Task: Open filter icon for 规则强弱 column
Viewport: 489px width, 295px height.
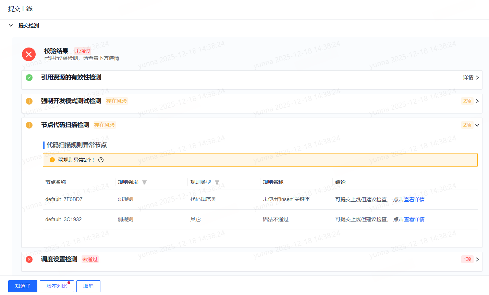Action: click(144, 182)
